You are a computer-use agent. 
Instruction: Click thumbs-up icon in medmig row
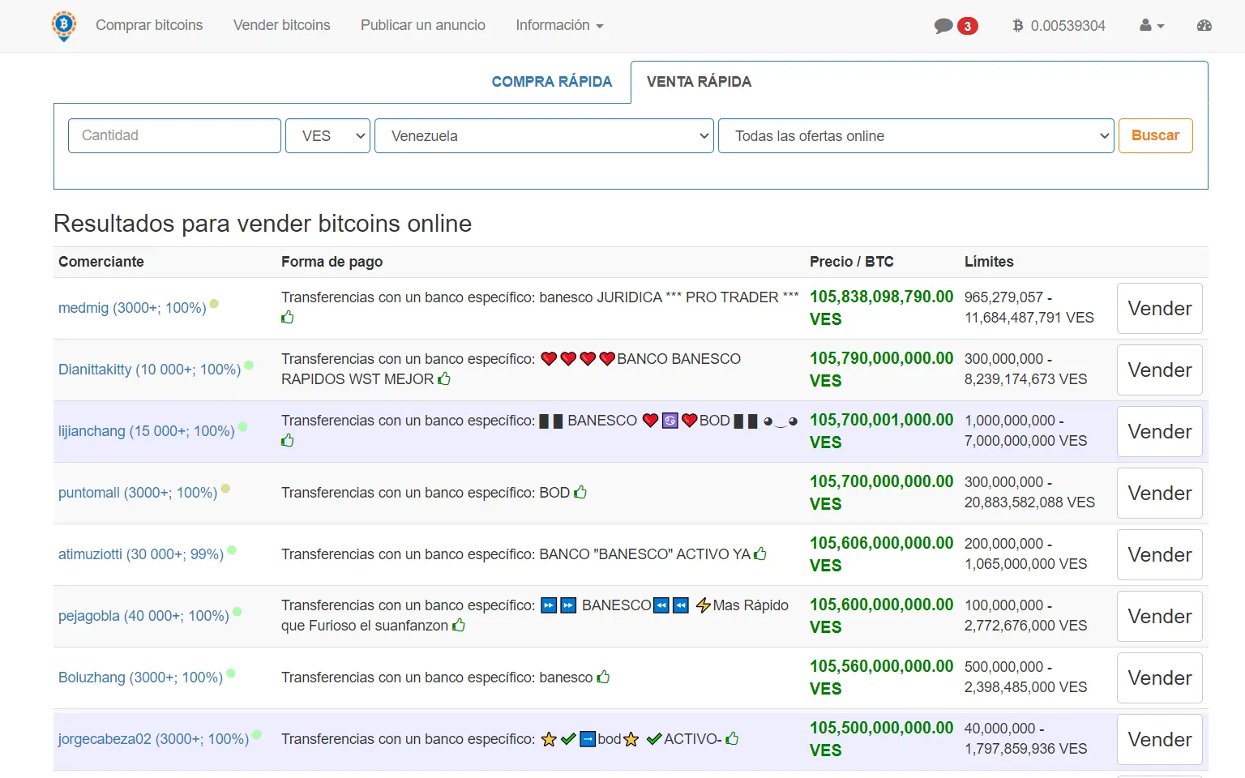click(288, 317)
